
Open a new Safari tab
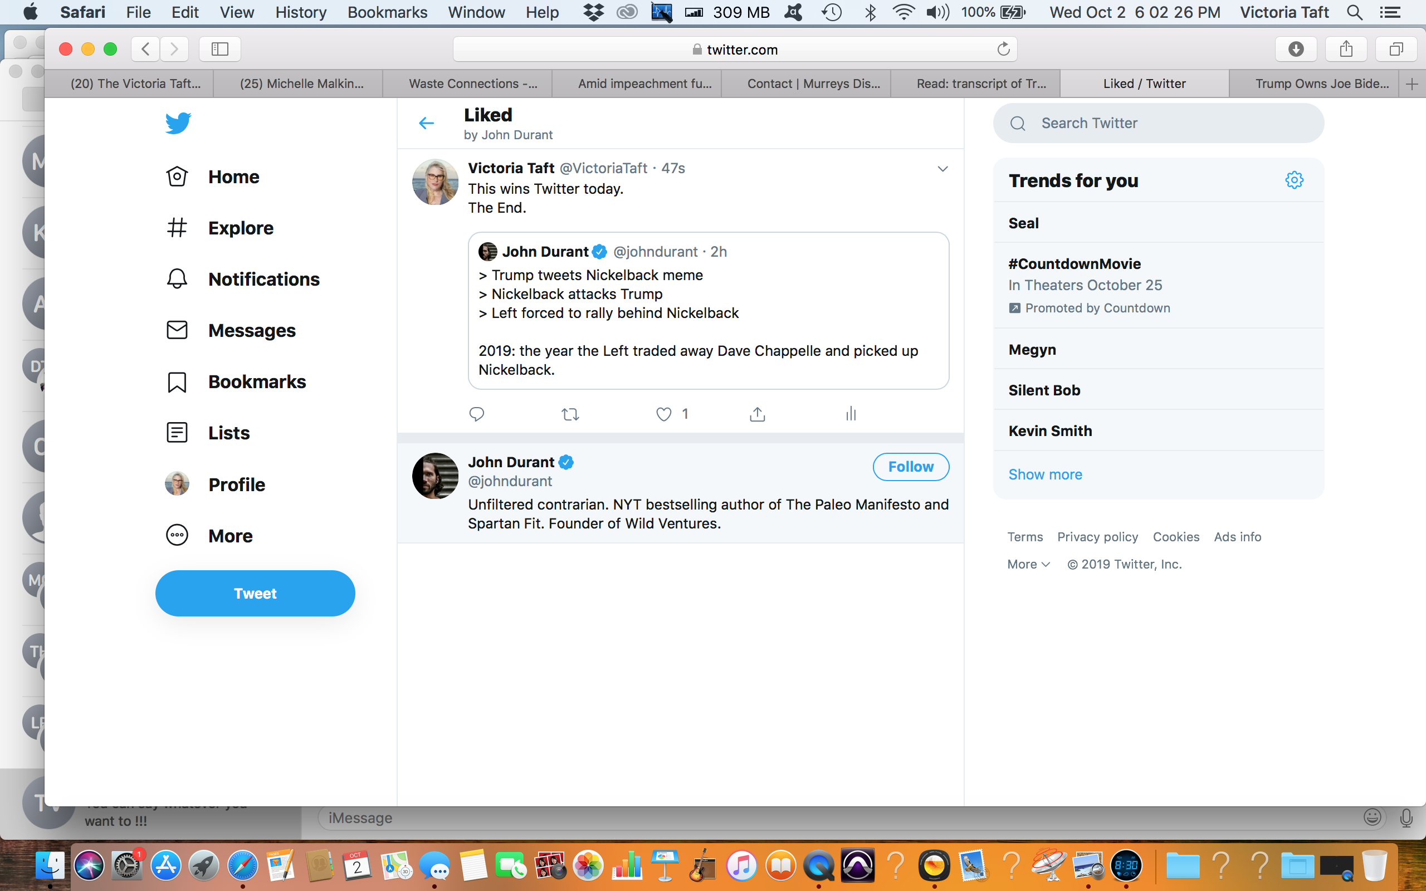[x=1412, y=84]
